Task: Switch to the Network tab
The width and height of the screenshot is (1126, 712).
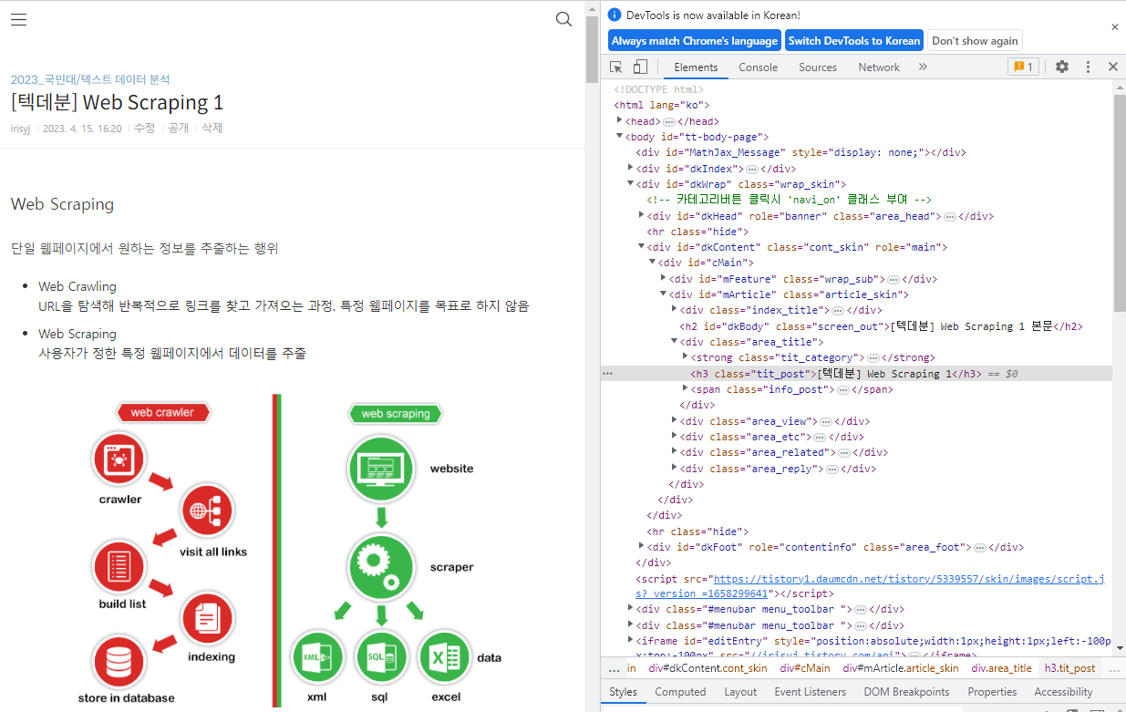Action: (x=879, y=67)
